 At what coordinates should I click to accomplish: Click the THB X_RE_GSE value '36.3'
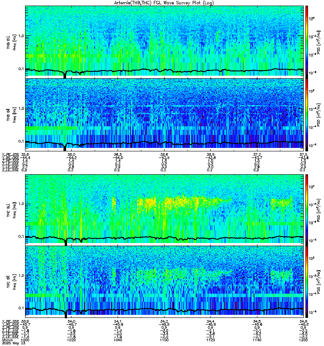[x=118, y=154]
